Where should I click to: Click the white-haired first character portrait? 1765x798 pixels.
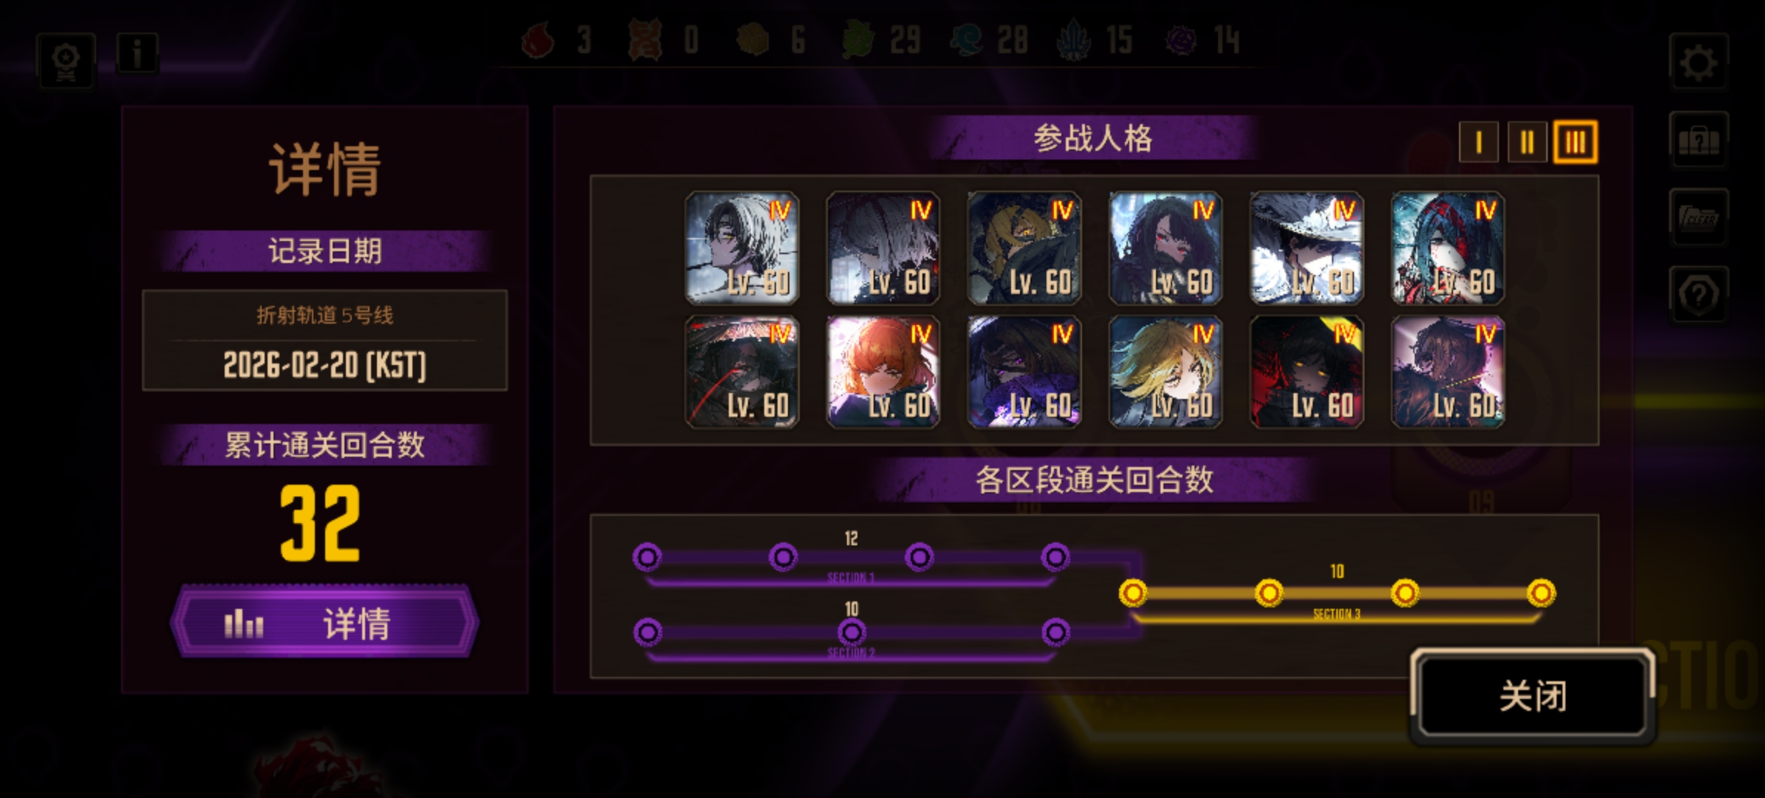point(742,248)
